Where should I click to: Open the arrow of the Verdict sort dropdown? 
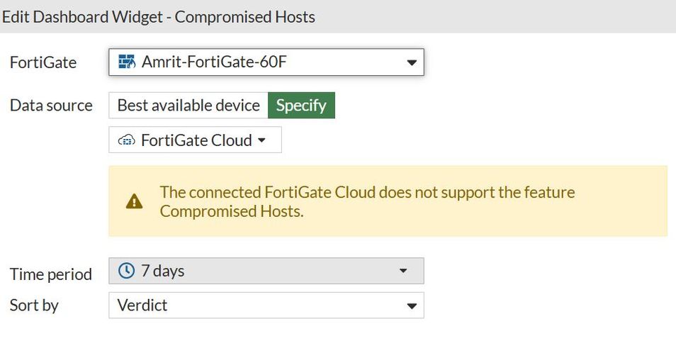click(x=411, y=306)
